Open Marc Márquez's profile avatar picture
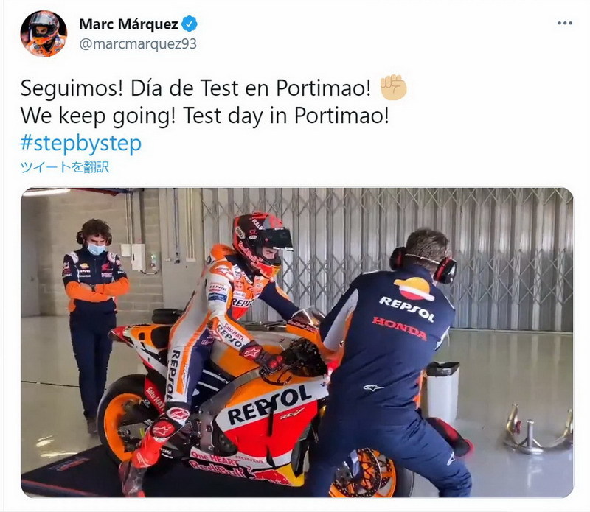The width and height of the screenshot is (590, 512). [x=44, y=34]
